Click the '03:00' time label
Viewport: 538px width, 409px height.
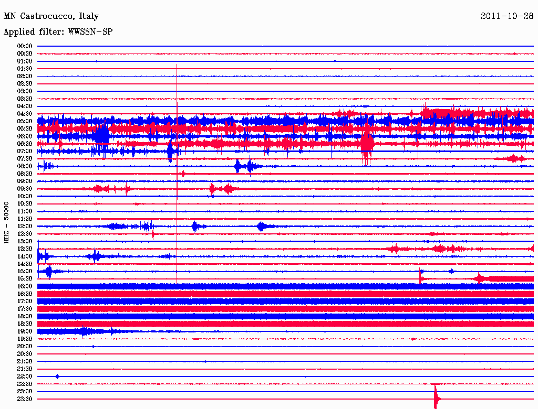(25, 91)
